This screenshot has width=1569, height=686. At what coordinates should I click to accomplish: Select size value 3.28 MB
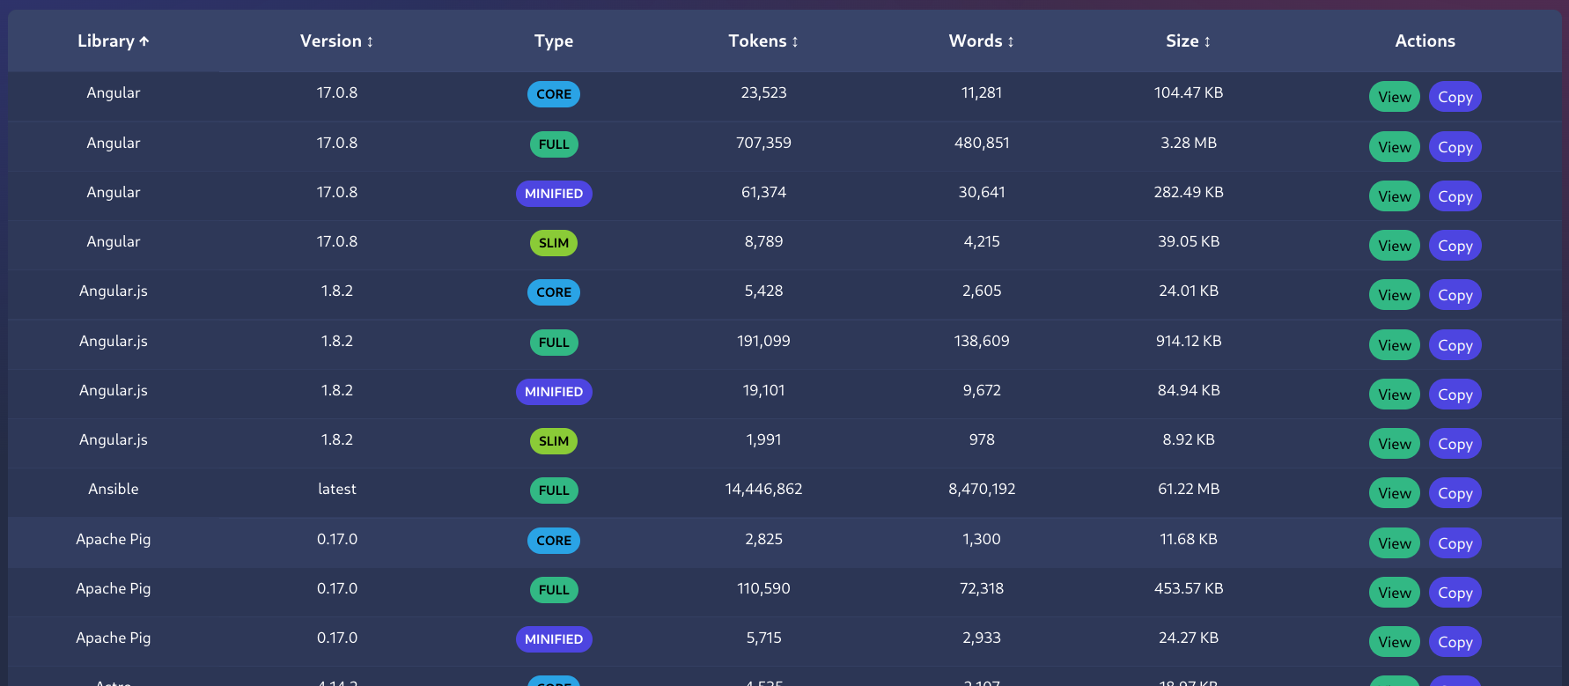(1189, 143)
